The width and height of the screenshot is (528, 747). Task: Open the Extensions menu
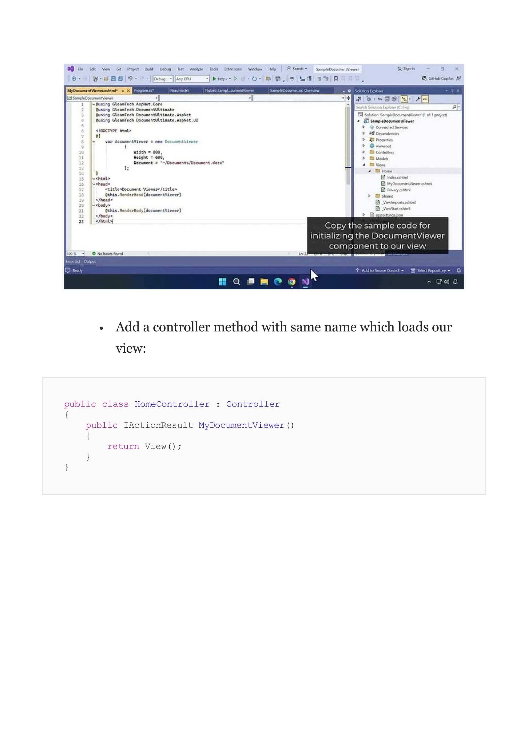tap(233, 69)
